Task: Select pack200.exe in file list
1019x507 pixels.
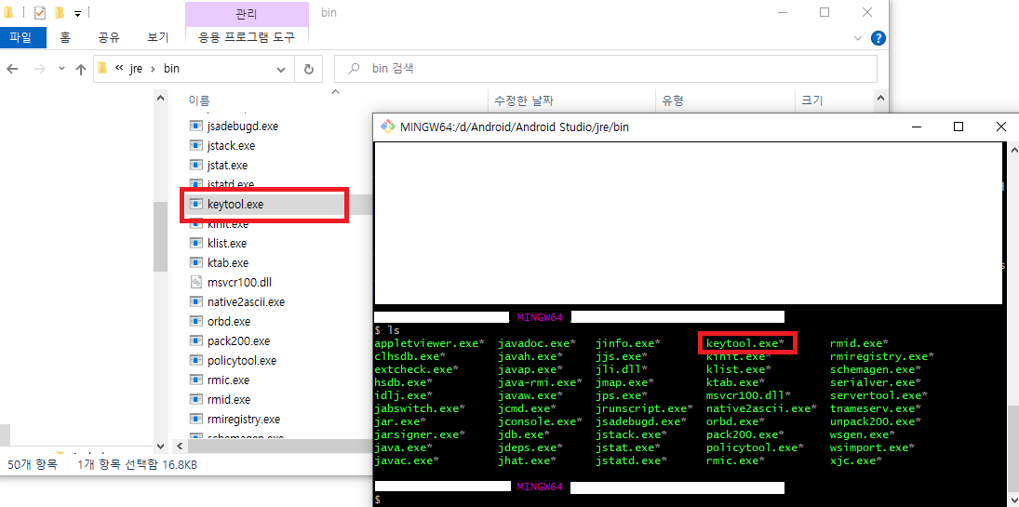Action: click(238, 340)
